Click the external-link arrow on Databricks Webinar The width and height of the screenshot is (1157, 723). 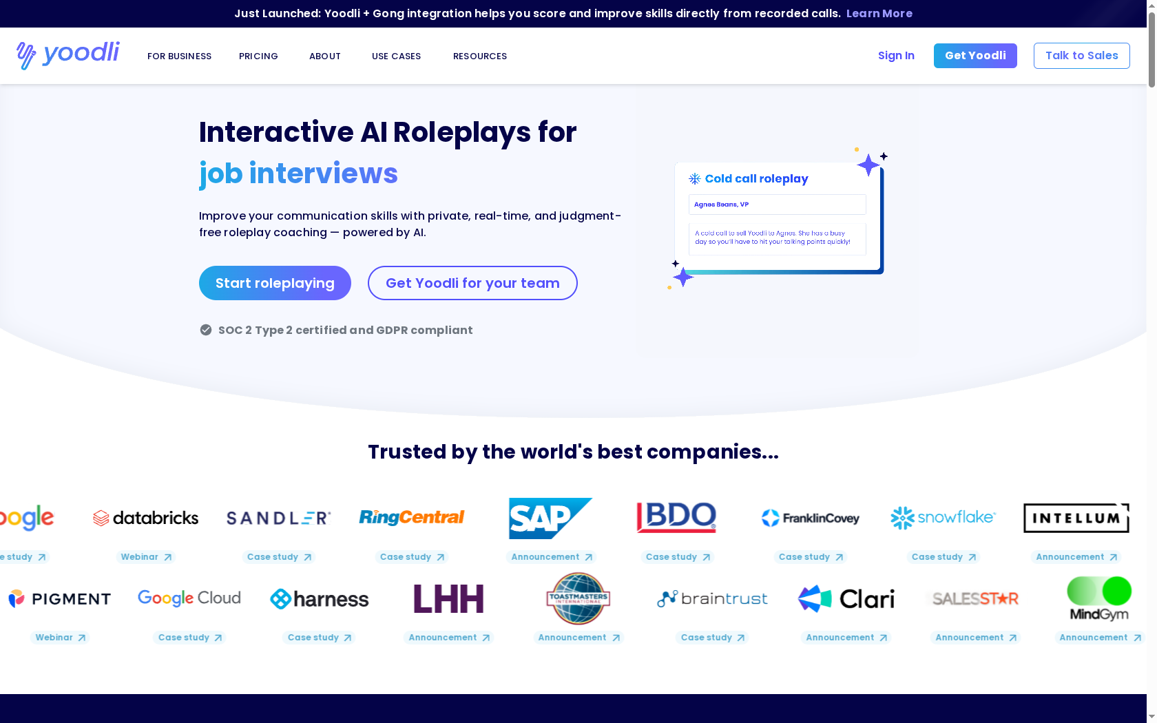tap(167, 557)
